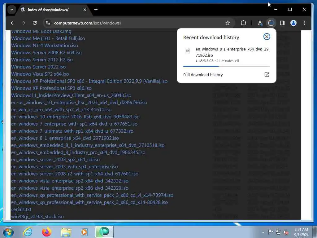
Task: Open the side panel icon
Action: 282,23
